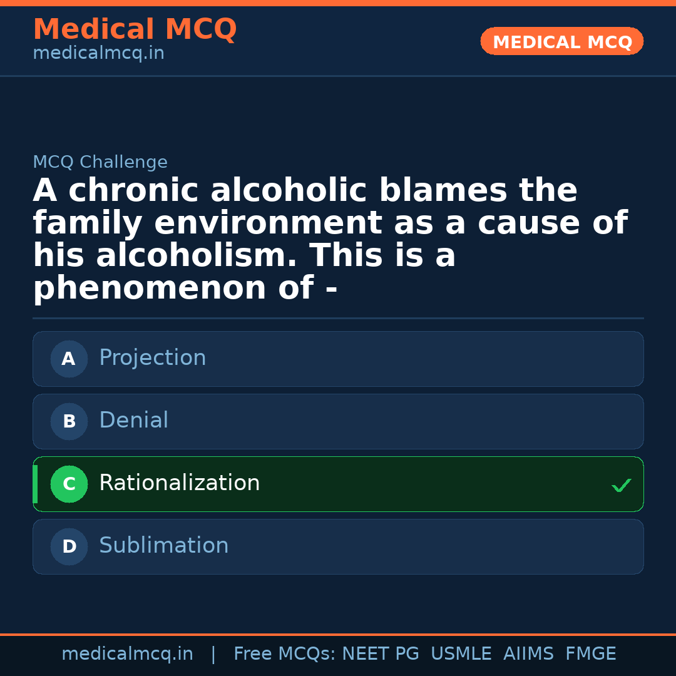The width and height of the screenshot is (676, 676).
Task: Select the circular A badge
Action: [69, 359]
